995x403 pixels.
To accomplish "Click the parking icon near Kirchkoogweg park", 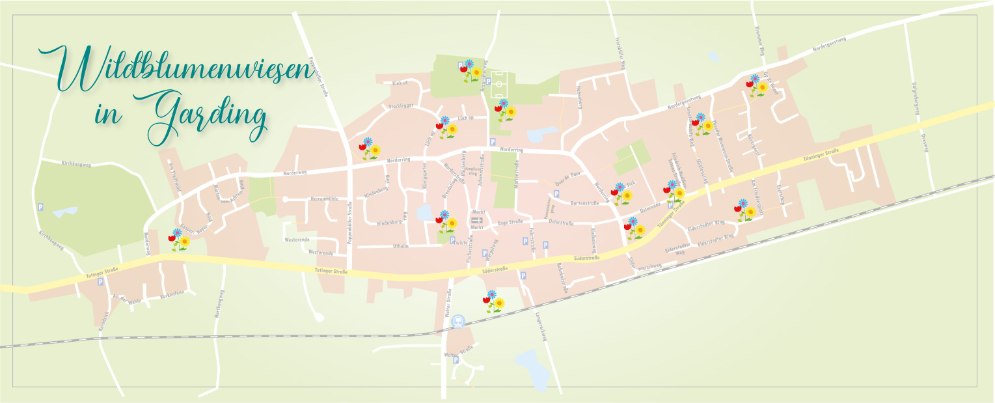I will (x=40, y=207).
